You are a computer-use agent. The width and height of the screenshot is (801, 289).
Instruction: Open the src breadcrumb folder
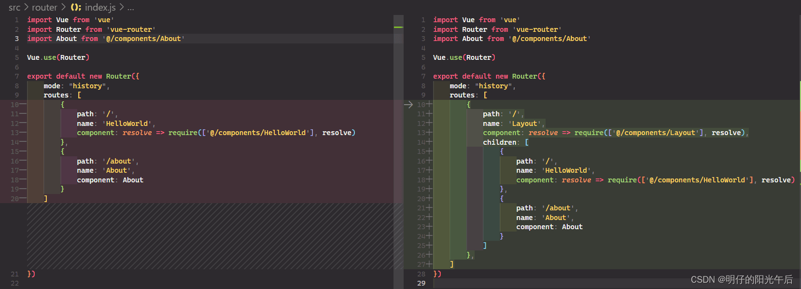tap(14, 7)
